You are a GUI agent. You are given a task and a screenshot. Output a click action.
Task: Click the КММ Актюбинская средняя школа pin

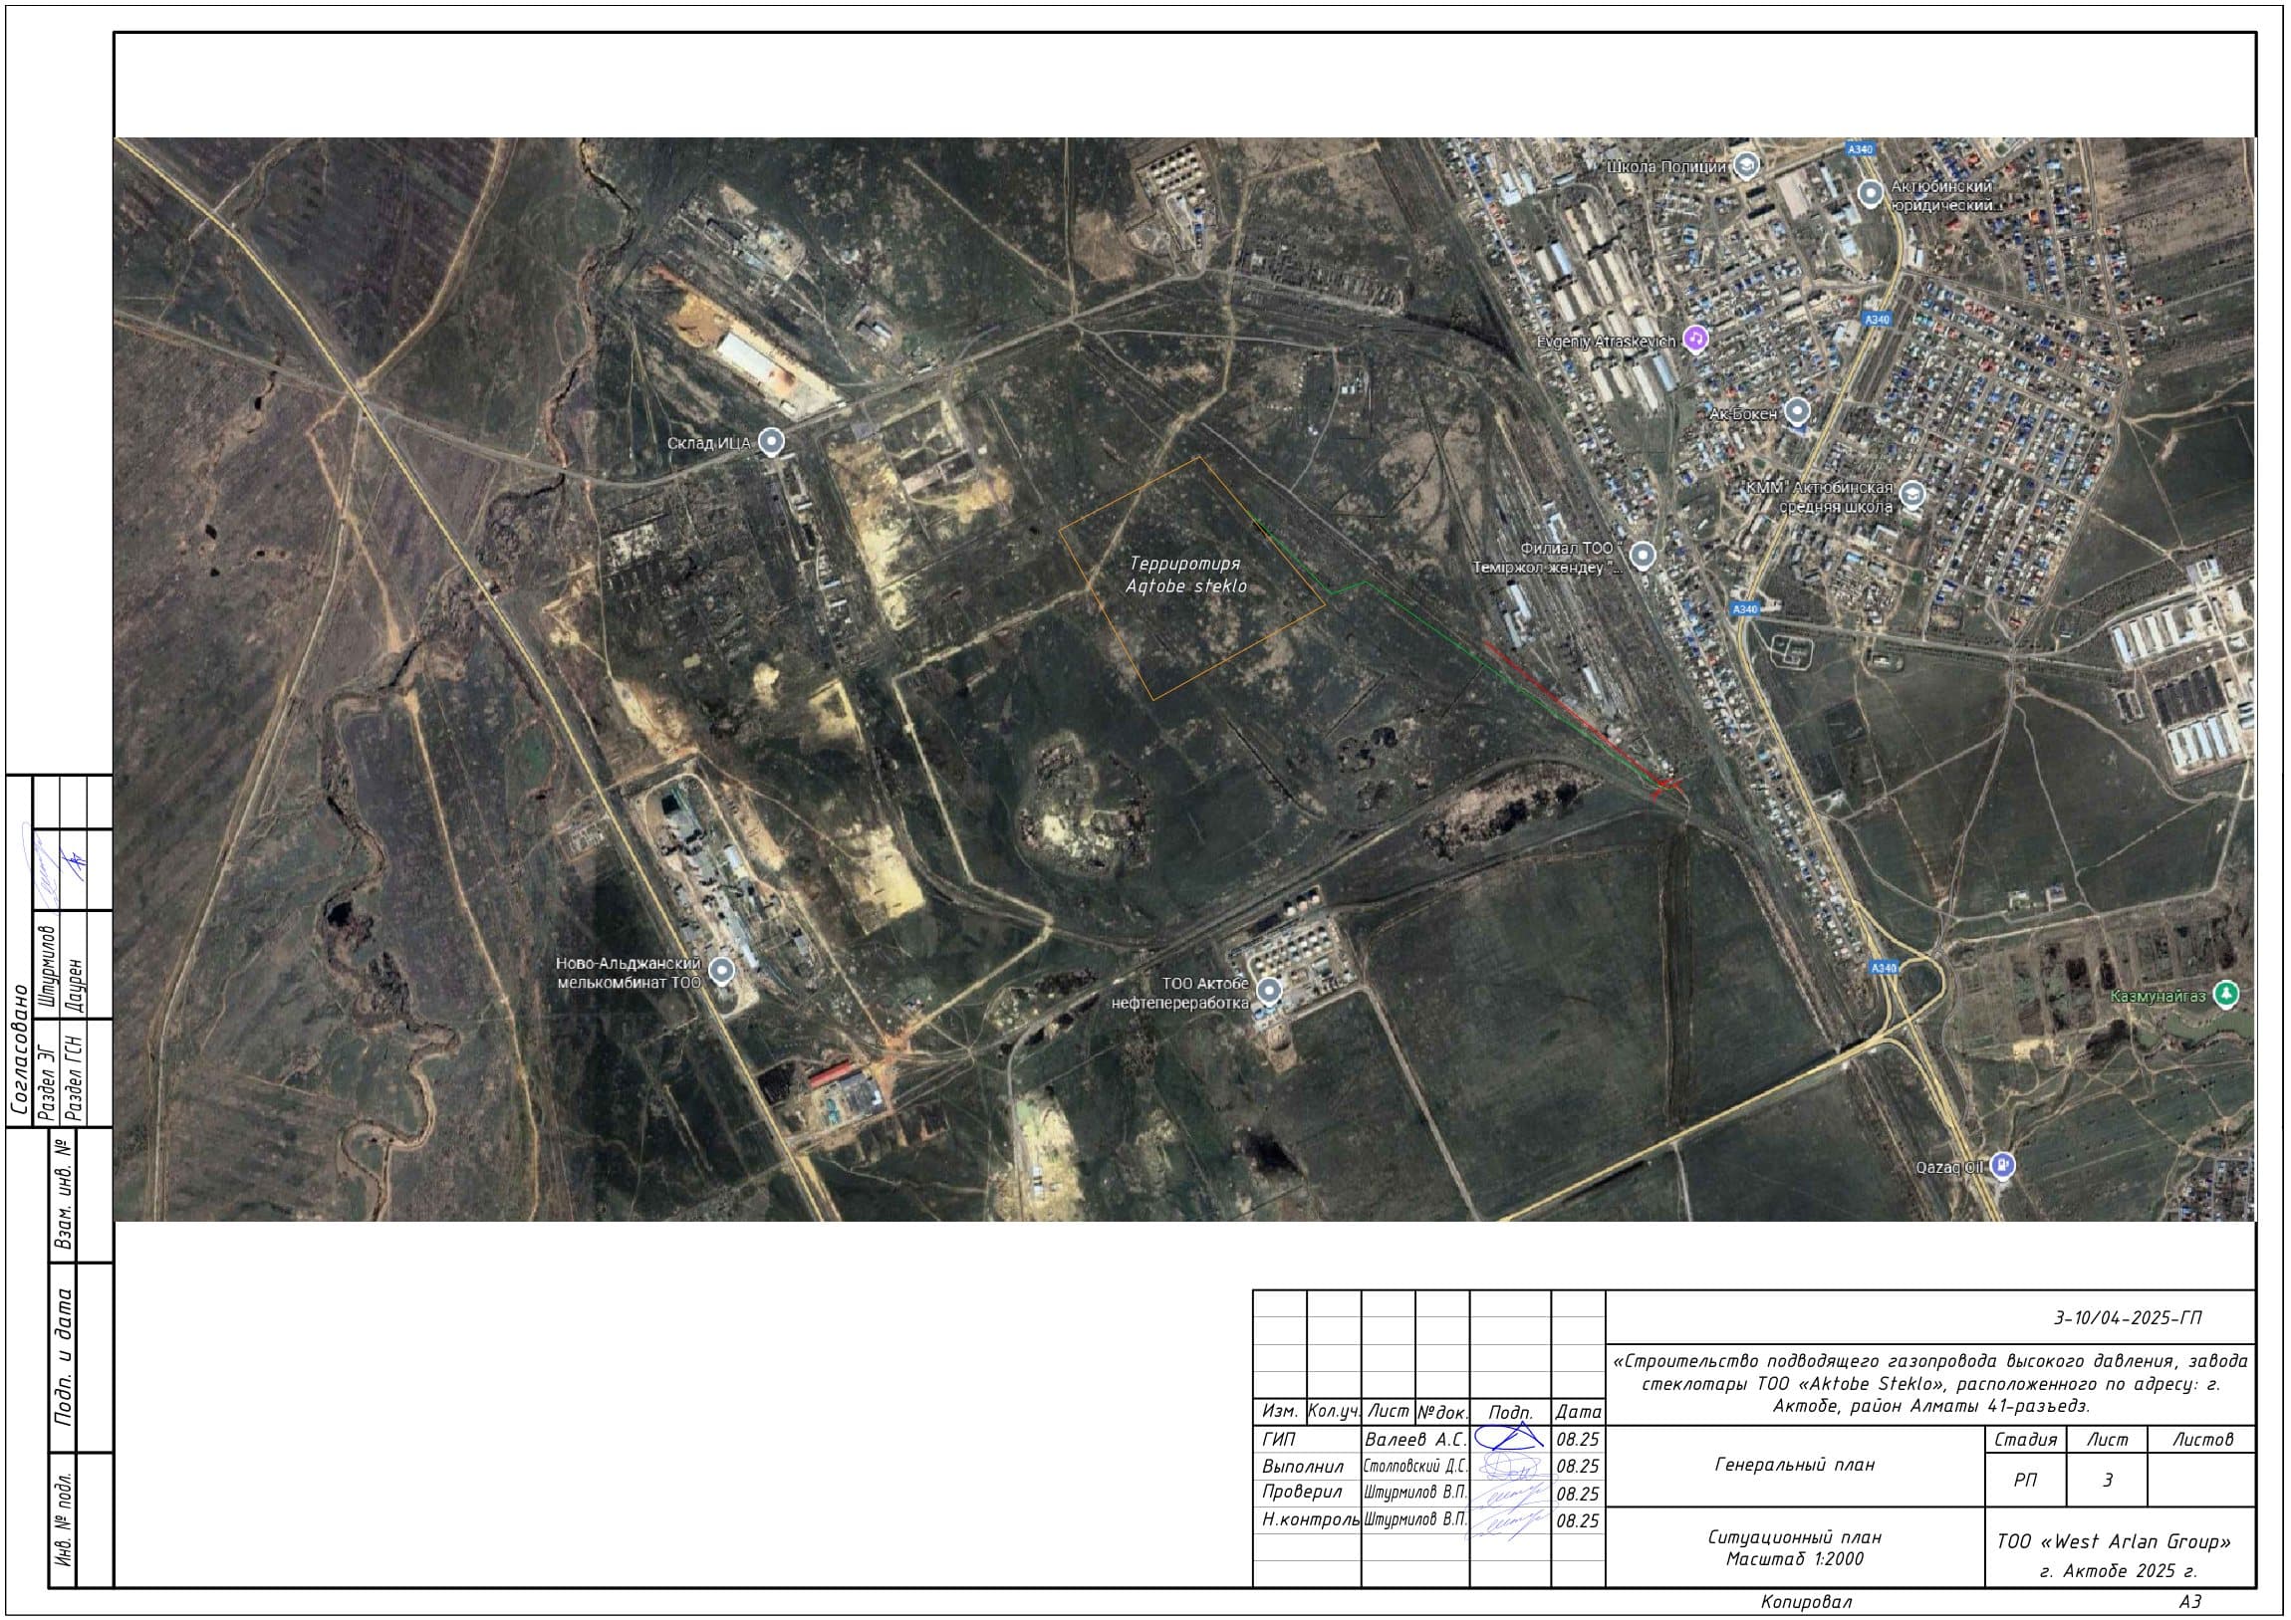coord(1912,495)
